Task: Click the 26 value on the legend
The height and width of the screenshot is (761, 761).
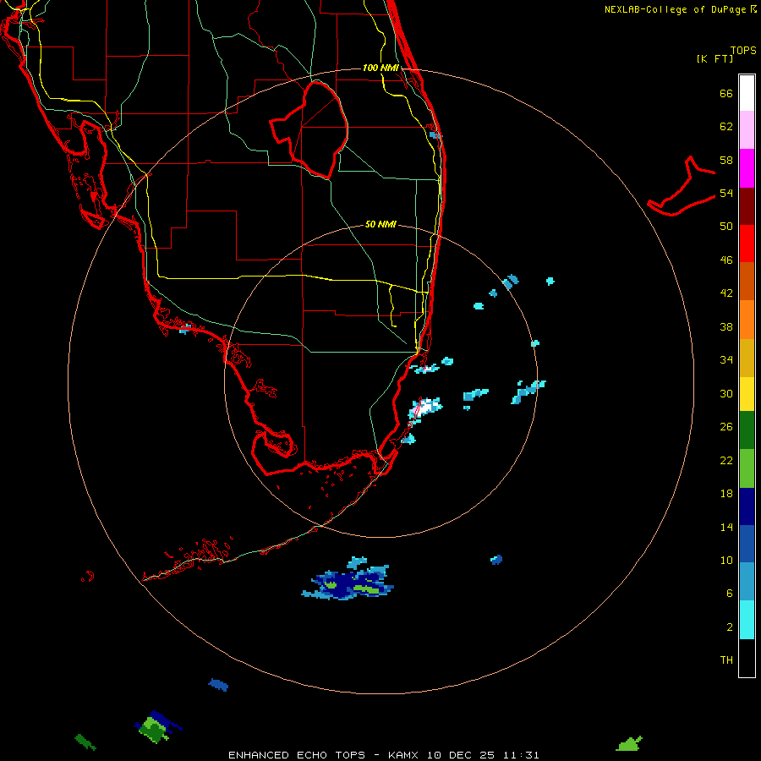Action: (726, 427)
